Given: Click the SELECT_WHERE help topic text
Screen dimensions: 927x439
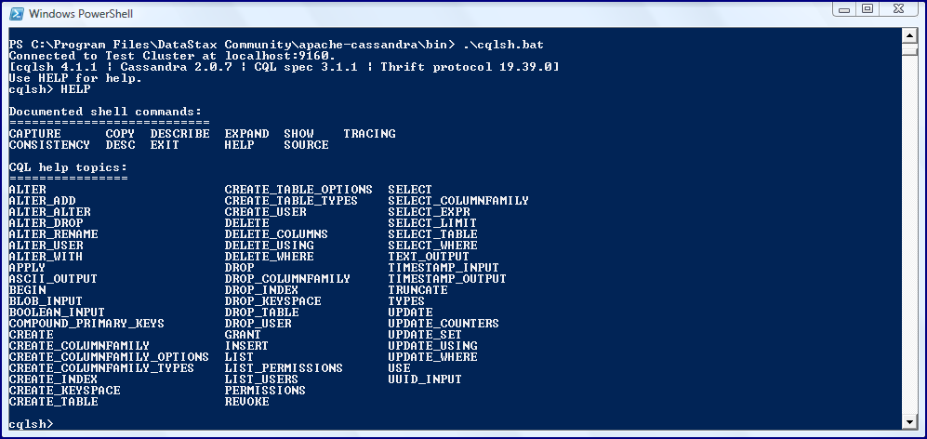Looking at the screenshot, I should (432, 246).
